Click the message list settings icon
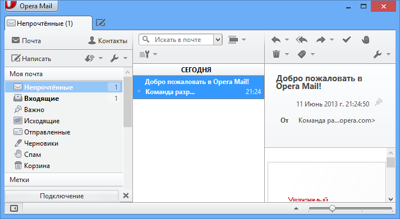400x219 pixels. 145,54
